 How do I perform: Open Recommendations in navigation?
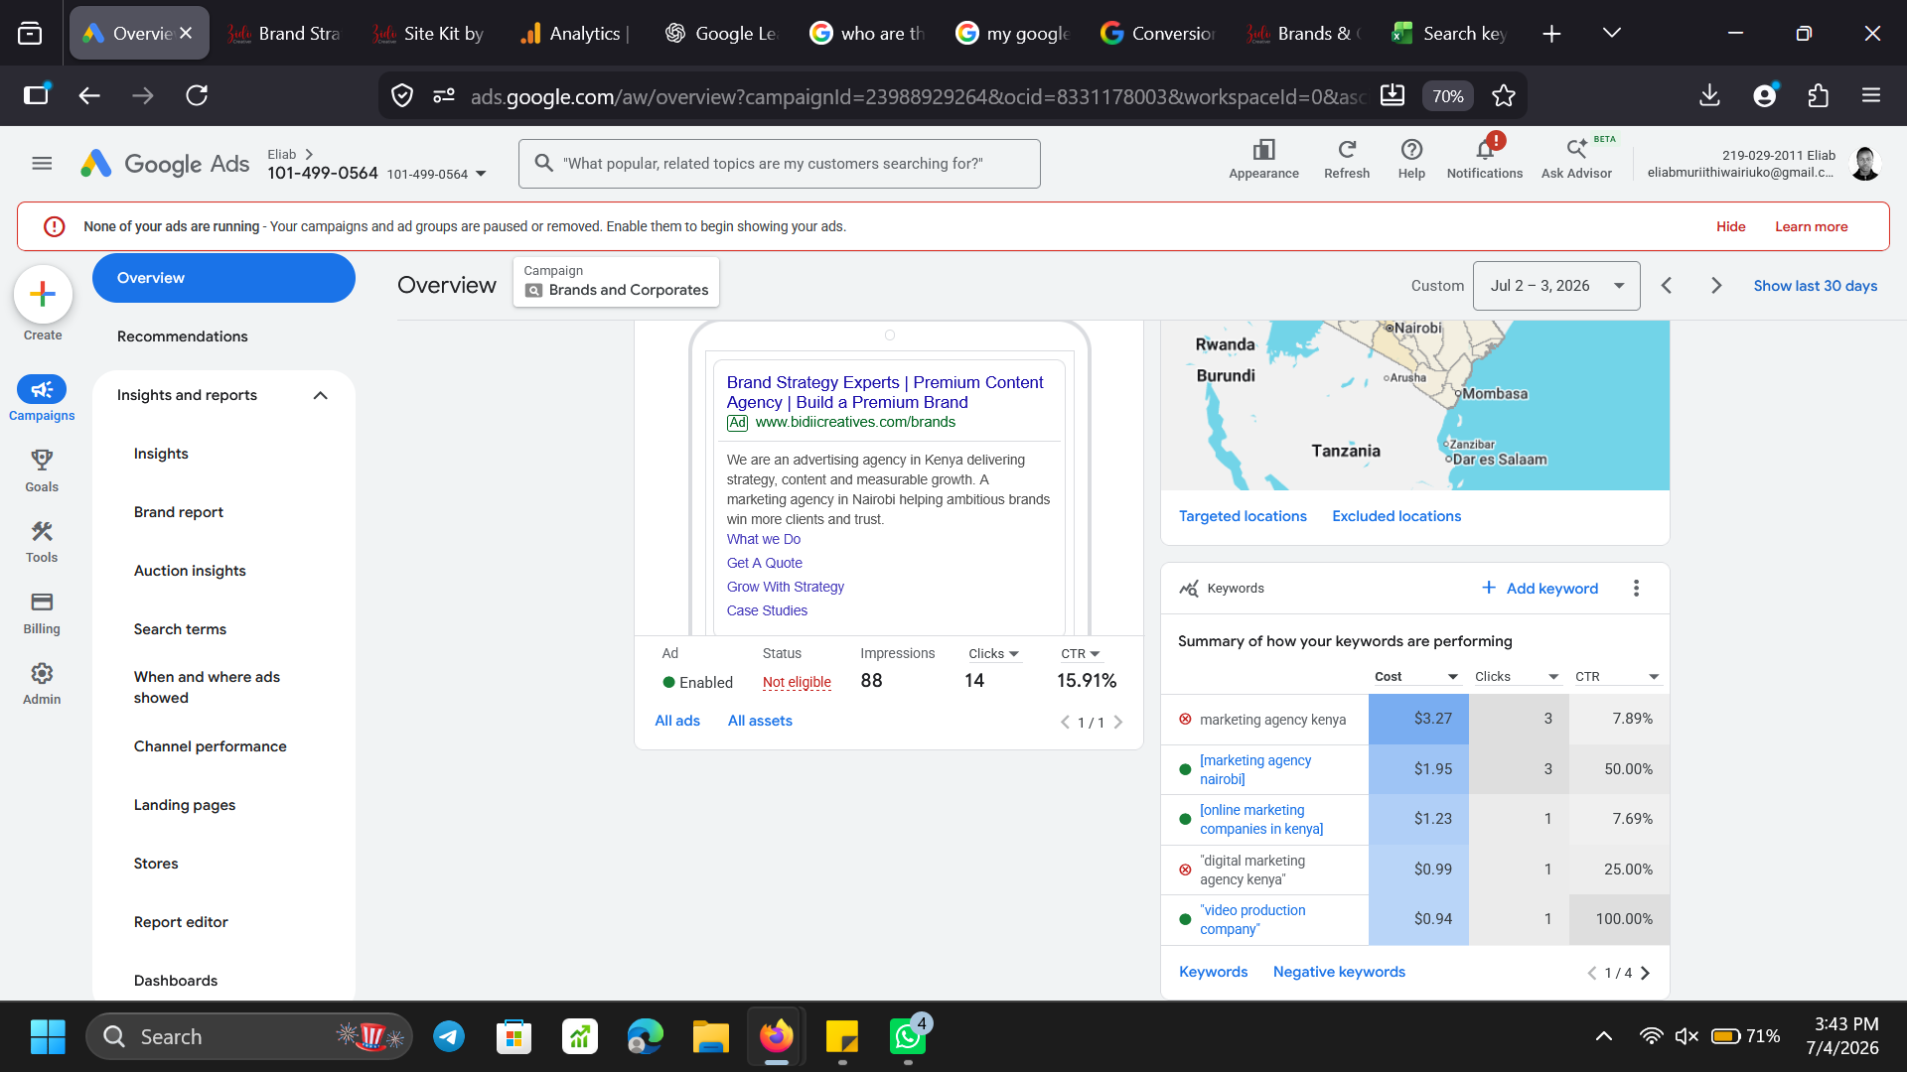tap(183, 336)
